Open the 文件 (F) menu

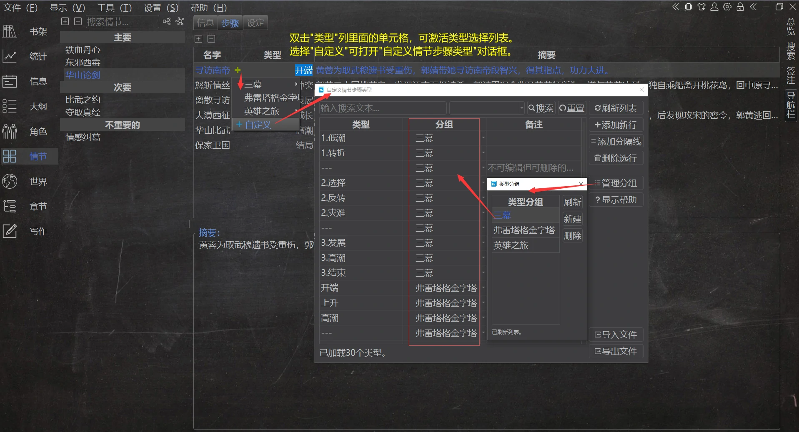coord(20,7)
